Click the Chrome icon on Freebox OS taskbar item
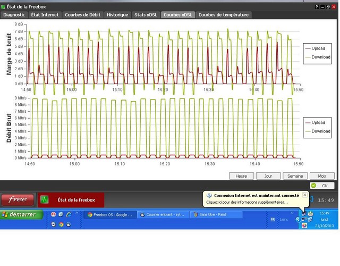Screen dimensions: 340x266 89,215
